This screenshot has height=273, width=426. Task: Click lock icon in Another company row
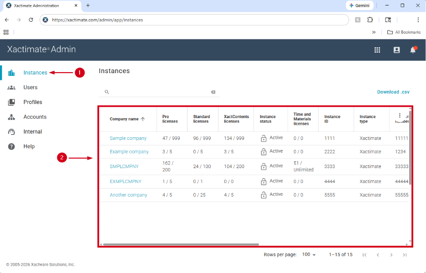coord(264,195)
